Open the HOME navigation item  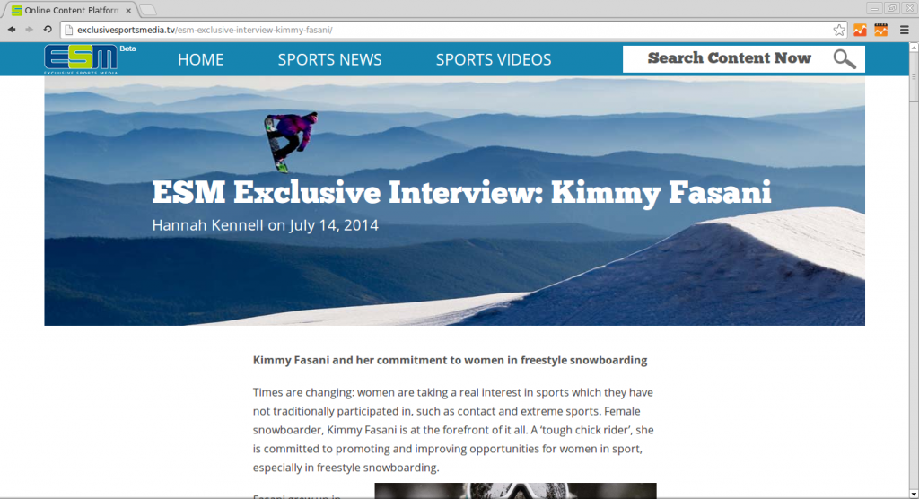tap(200, 59)
